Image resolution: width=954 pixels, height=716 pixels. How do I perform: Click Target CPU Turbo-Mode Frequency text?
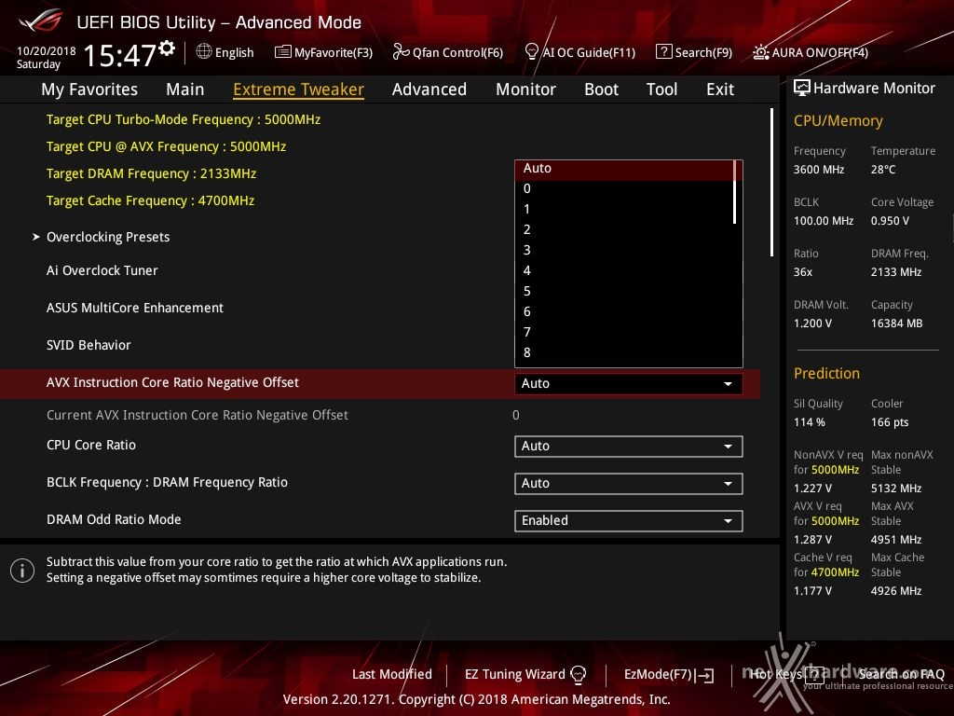pyautogui.click(x=184, y=120)
